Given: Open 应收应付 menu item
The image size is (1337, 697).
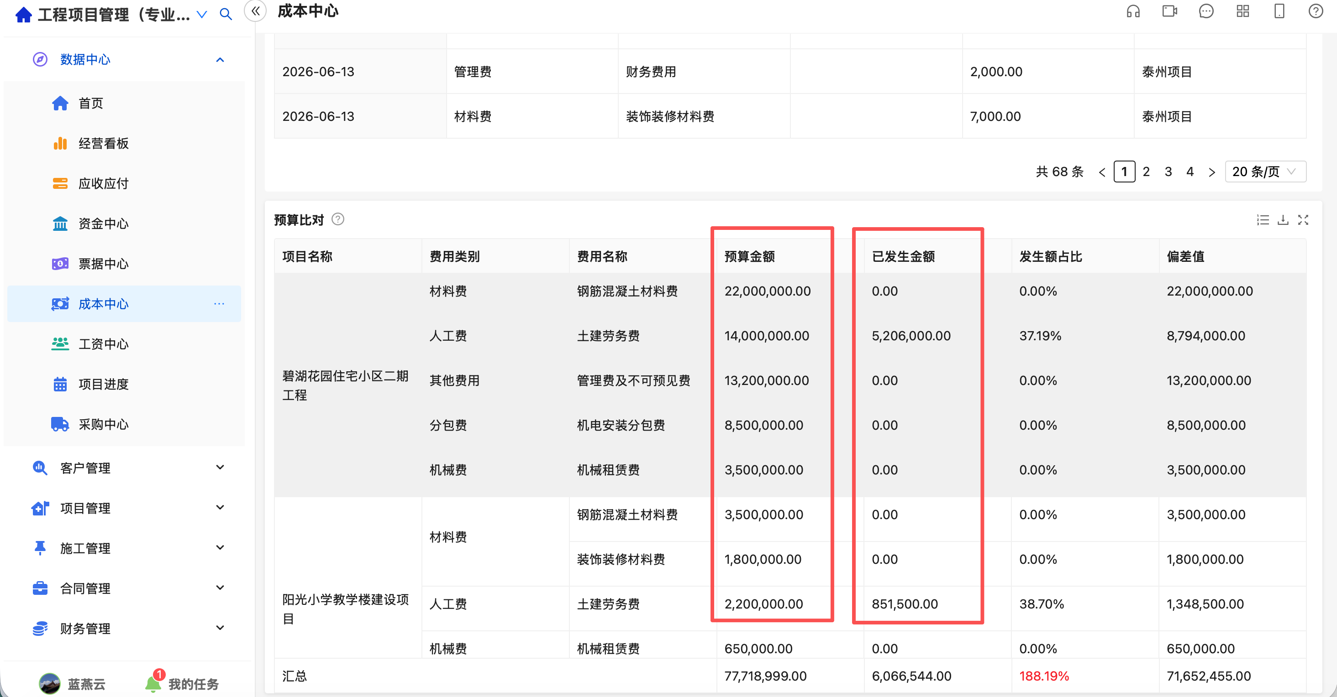Looking at the screenshot, I should [124, 183].
